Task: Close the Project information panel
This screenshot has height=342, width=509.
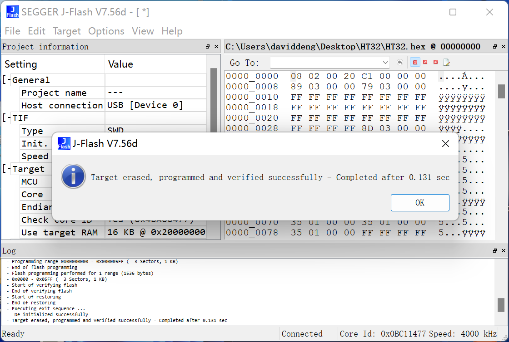Action: coord(216,47)
